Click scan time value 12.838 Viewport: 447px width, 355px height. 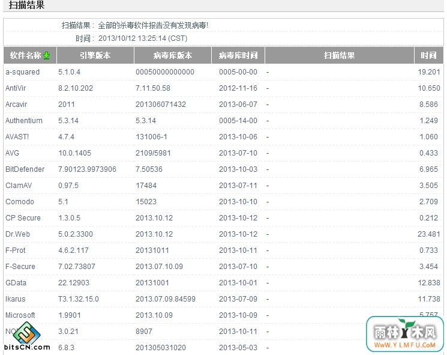pos(429,283)
